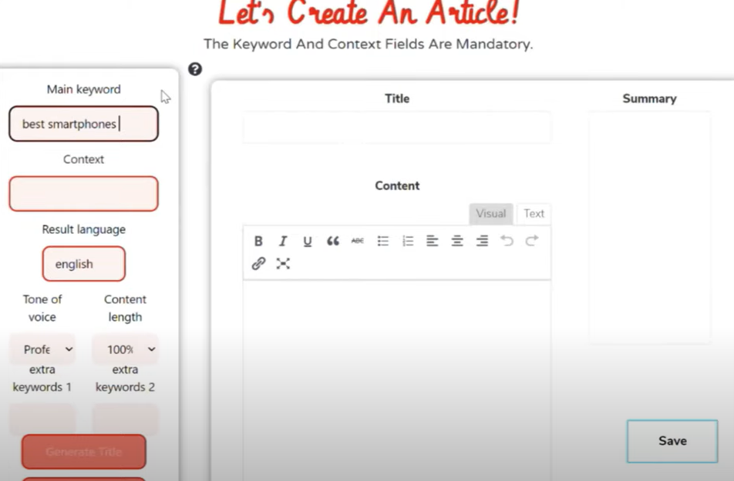Click inside the Context field

(x=83, y=193)
